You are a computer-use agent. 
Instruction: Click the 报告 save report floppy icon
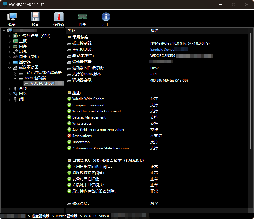(35, 17)
